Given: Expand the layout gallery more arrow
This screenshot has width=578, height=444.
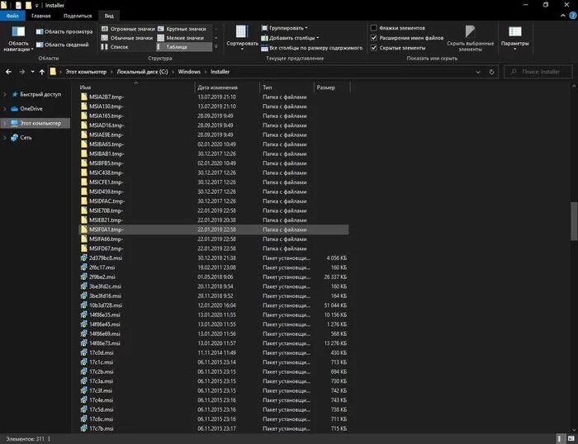Looking at the screenshot, I should (216, 47).
